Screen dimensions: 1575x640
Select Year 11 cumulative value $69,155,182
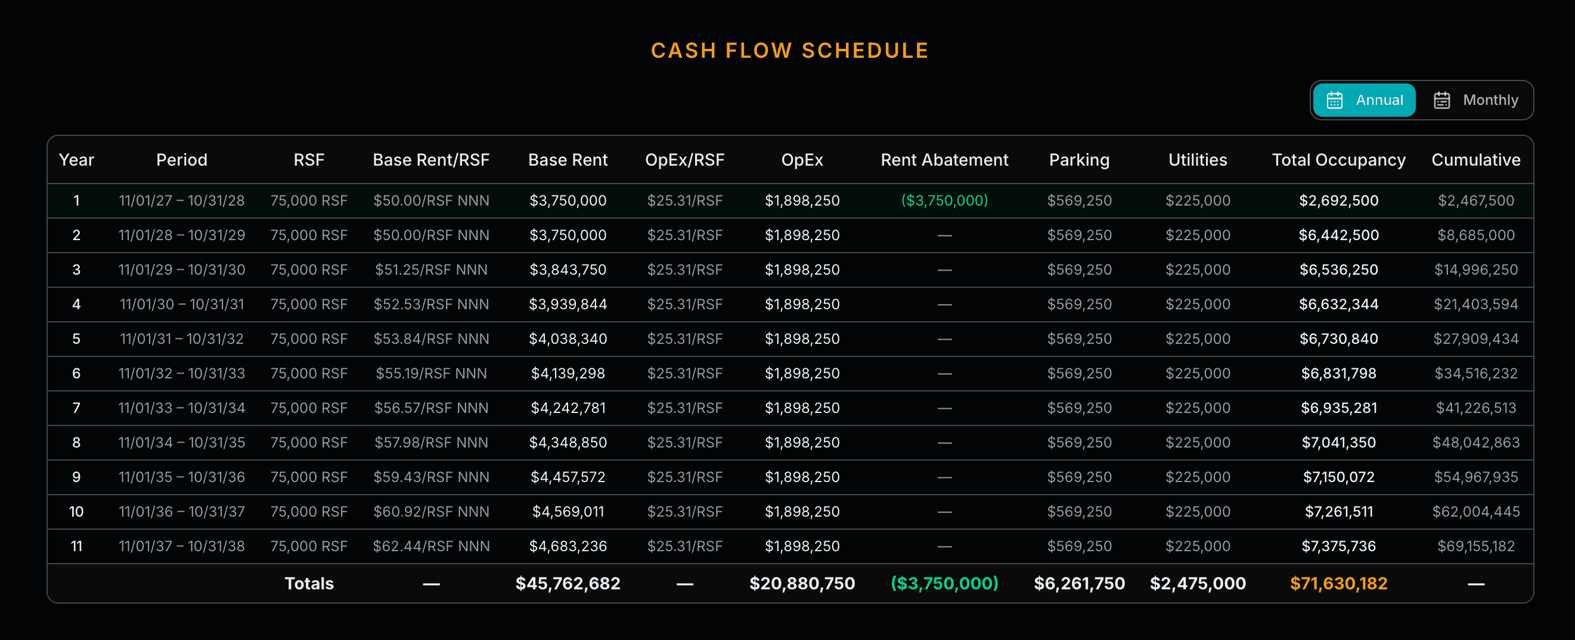[x=1475, y=546]
